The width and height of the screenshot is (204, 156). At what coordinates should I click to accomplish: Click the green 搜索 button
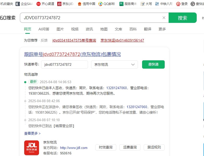183,18
